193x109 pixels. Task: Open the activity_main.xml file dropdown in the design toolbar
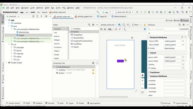(x=108, y=25)
